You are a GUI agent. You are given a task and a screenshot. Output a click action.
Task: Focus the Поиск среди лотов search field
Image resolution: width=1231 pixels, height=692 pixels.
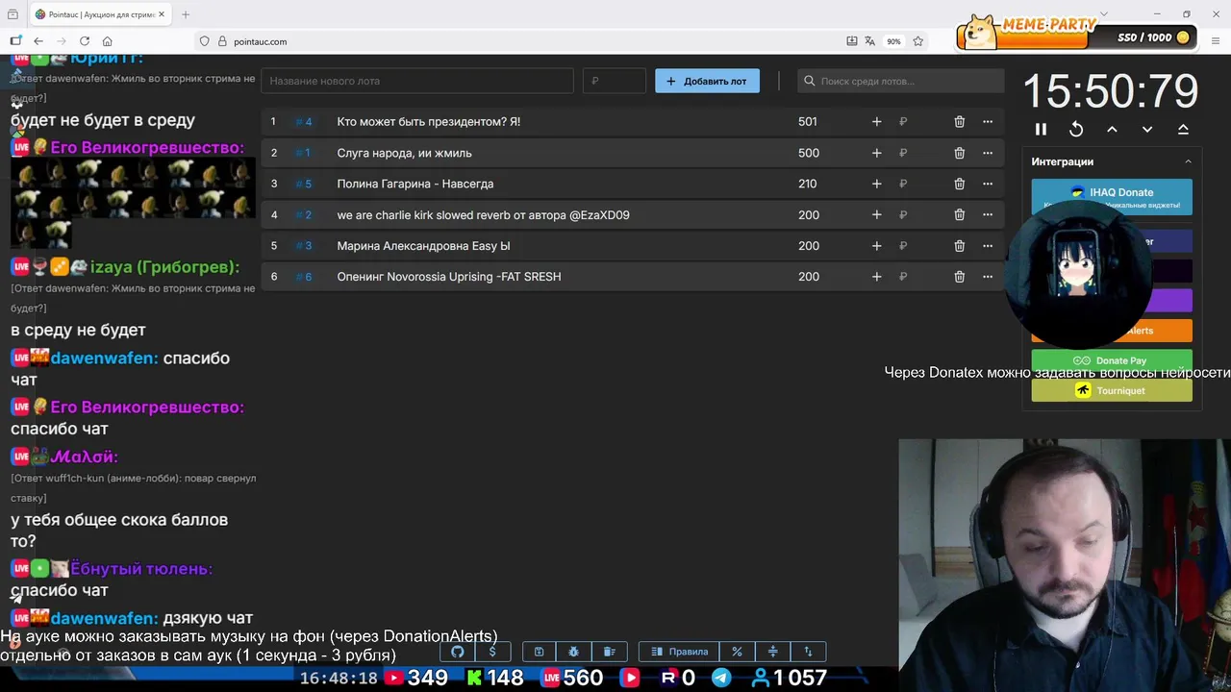click(x=900, y=81)
